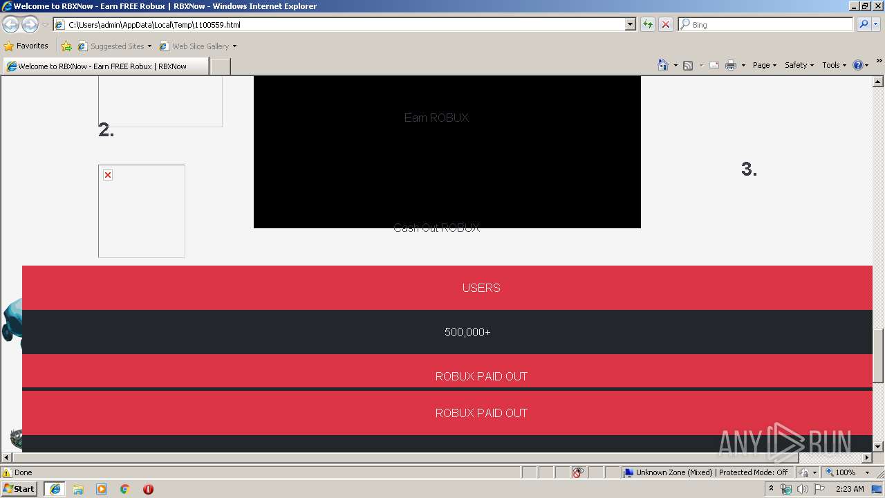The width and height of the screenshot is (885, 498).
Task: Open Windows Explorer folder taskbar icon
Action: click(x=78, y=489)
